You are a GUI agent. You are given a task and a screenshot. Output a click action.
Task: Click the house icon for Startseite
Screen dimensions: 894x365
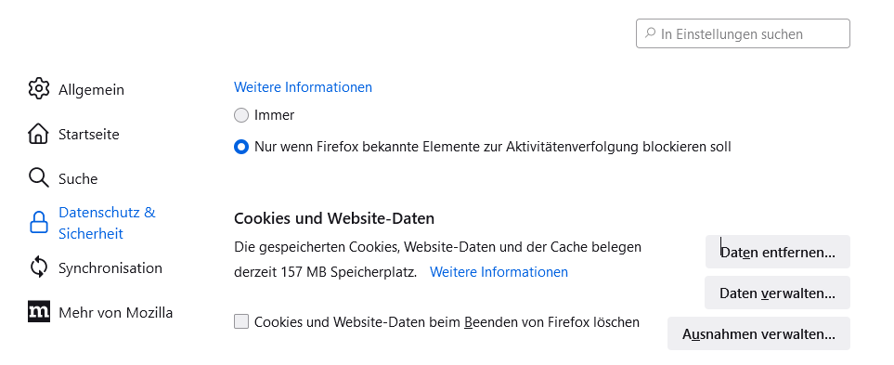38,134
